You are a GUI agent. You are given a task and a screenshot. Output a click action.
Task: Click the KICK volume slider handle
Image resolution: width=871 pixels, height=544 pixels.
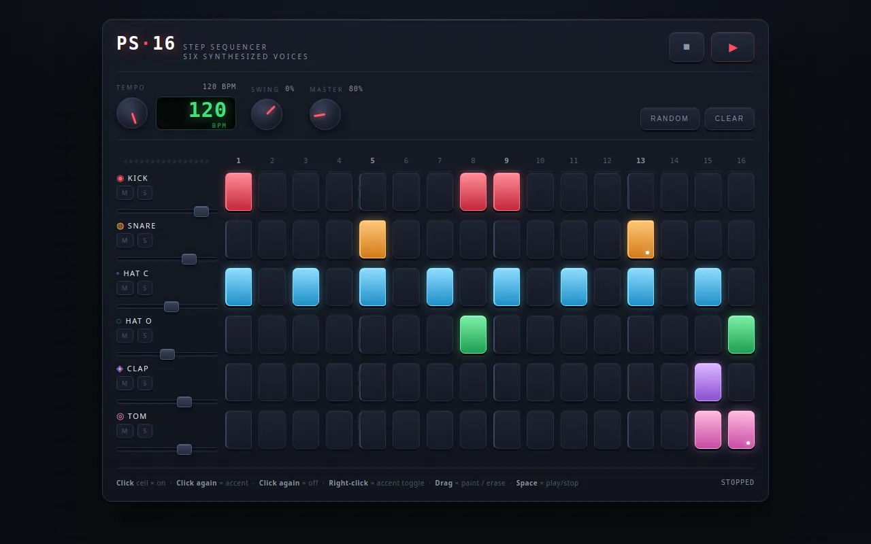[x=201, y=211]
